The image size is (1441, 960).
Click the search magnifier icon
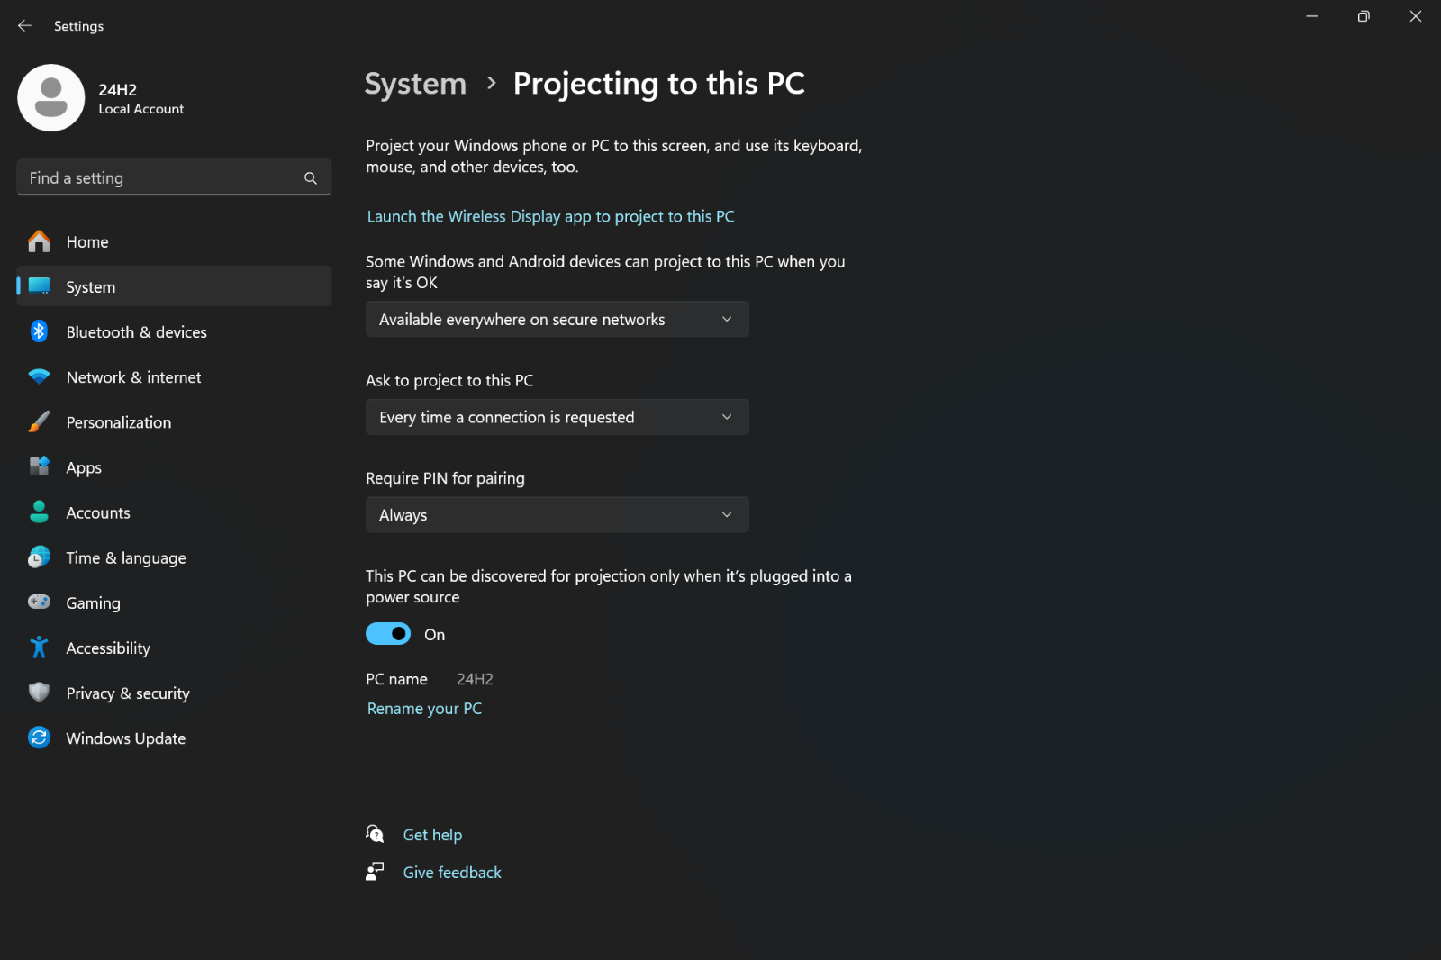click(x=311, y=178)
